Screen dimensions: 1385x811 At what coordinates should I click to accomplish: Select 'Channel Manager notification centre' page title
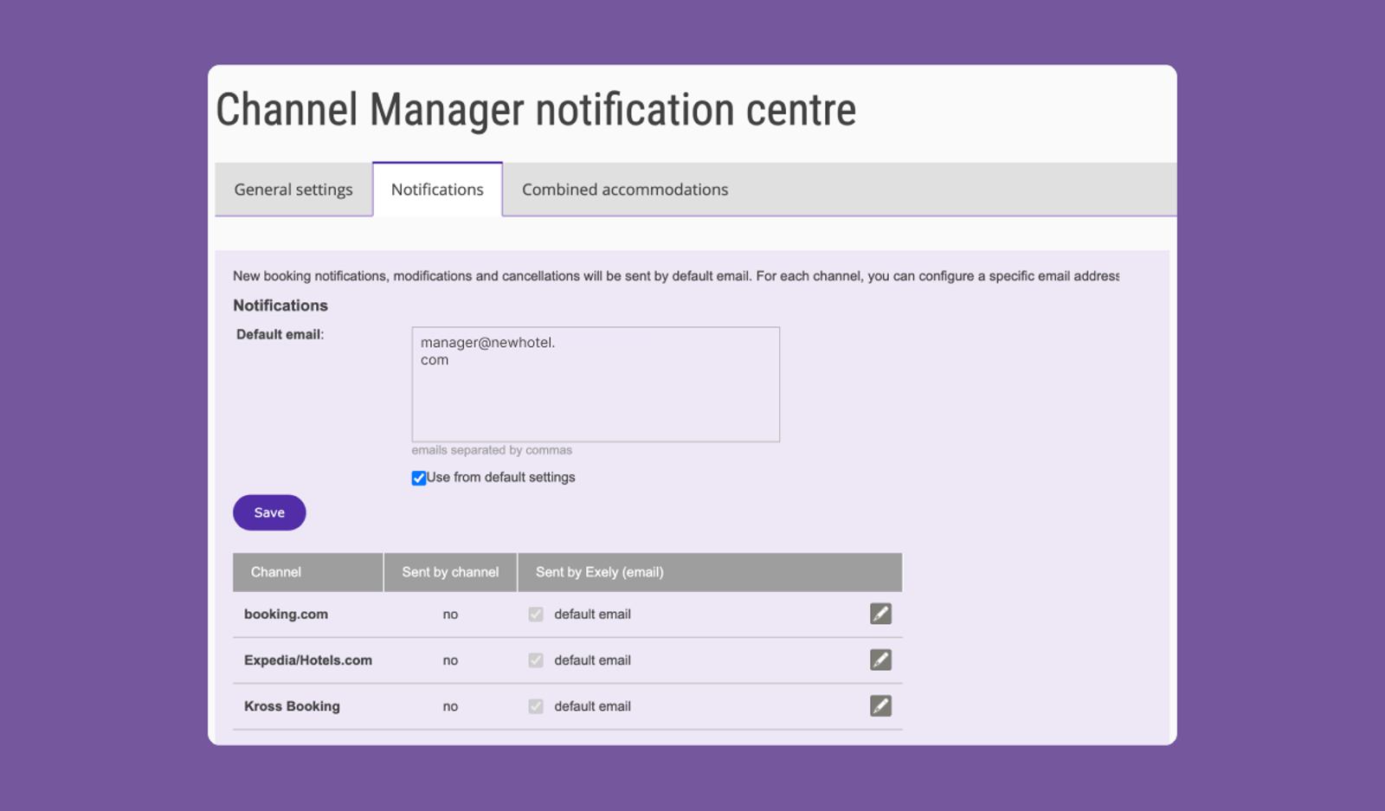point(536,110)
